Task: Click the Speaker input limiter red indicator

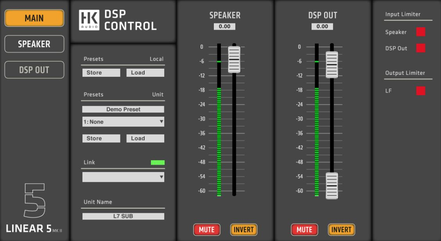Action: [421, 32]
